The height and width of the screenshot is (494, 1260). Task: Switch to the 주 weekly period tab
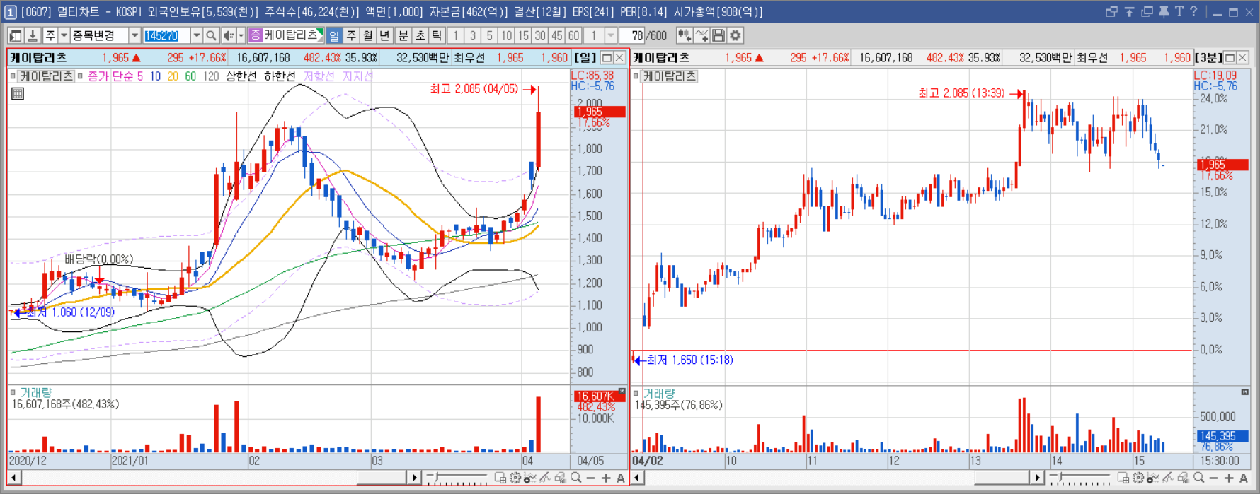(x=351, y=35)
